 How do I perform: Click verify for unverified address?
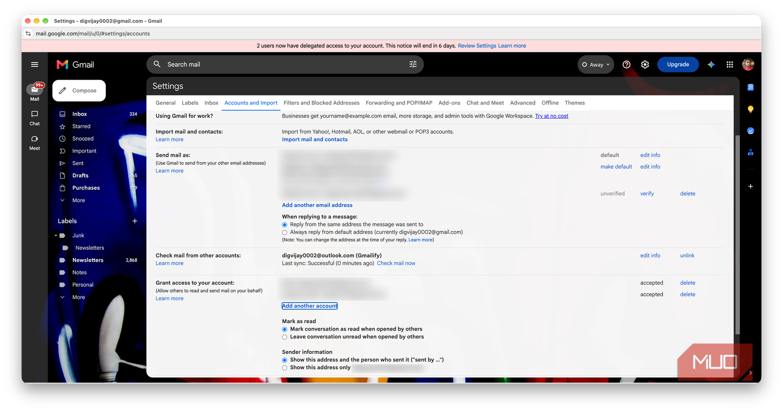pos(647,194)
